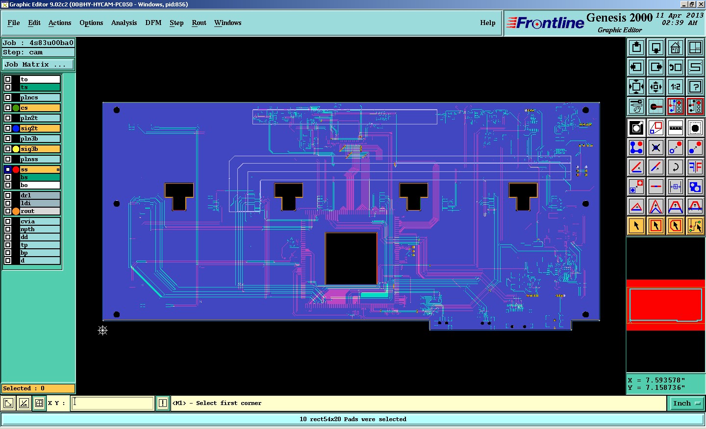706x429 pixels.
Task: Toggle the checkbox for layer rout
Action: coord(8,211)
